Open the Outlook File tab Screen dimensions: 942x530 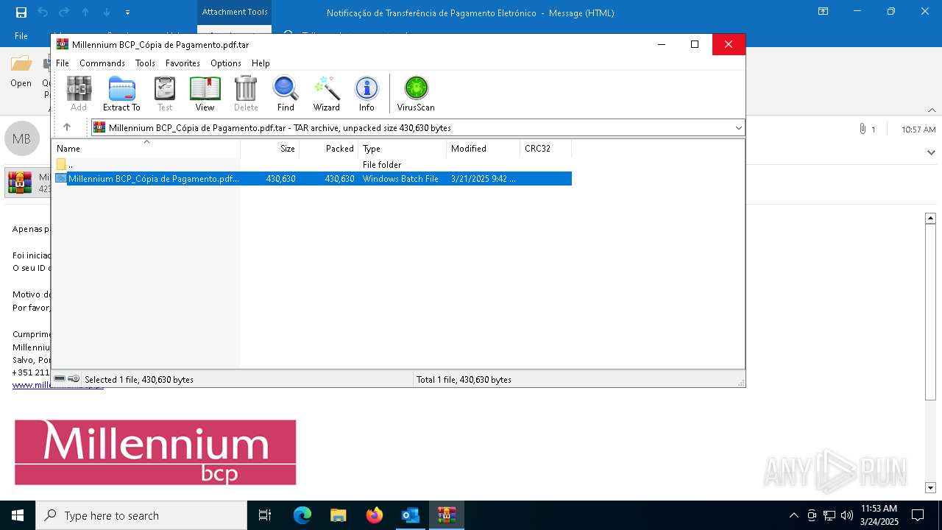coord(21,35)
